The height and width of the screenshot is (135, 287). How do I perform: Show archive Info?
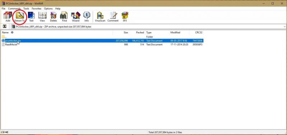pos(86,17)
